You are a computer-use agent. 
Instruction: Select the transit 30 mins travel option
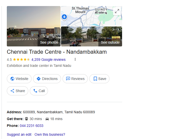(x=33, y=119)
